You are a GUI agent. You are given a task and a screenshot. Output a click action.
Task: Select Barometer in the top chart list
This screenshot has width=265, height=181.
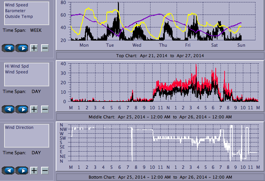pyautogui.click(x=15, y=11)
